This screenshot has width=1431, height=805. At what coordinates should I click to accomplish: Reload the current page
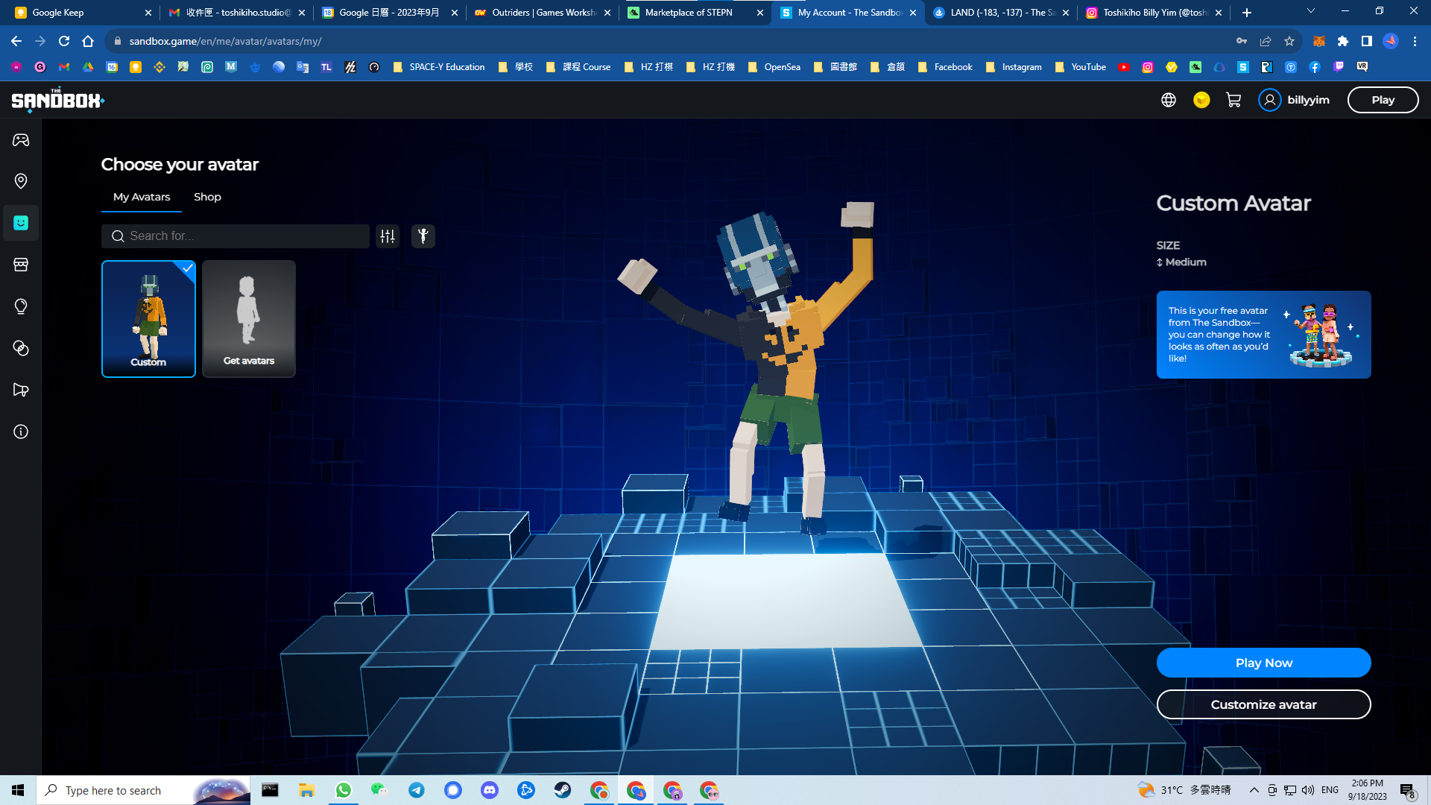64,41
